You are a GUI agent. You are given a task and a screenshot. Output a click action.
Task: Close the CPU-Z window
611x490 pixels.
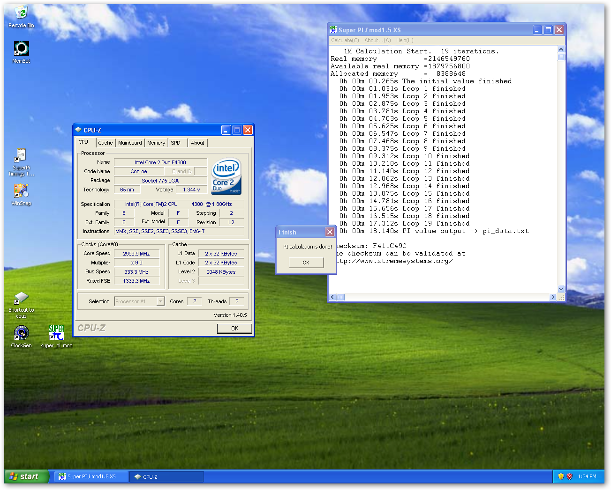click(248, 130)
